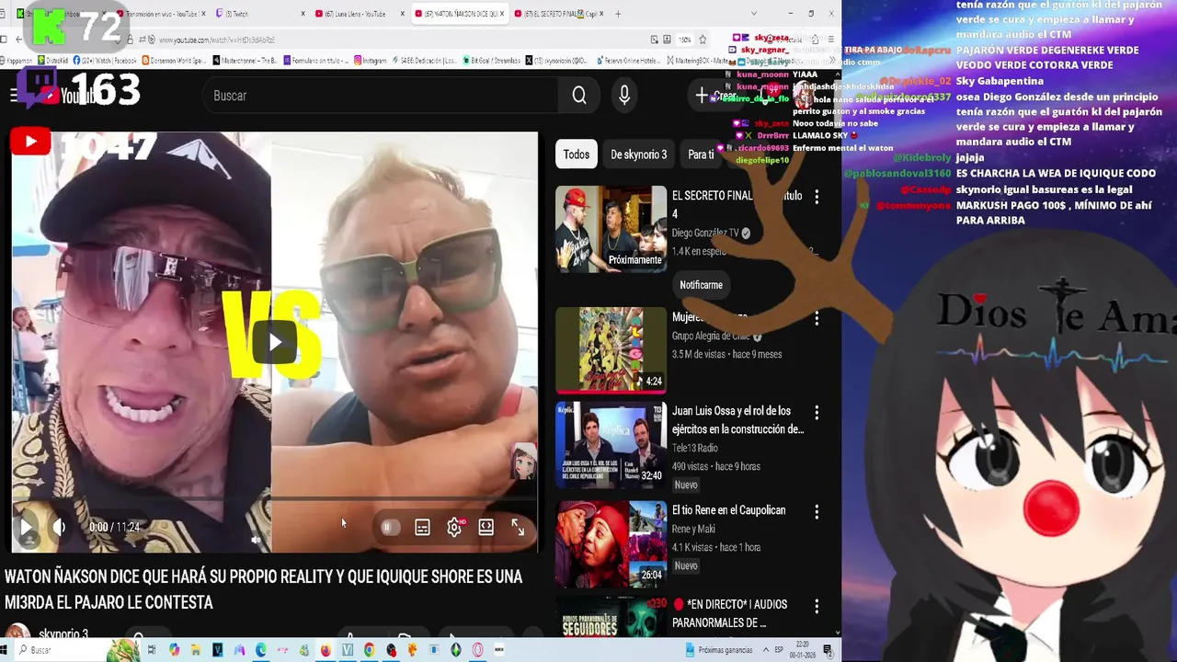Open the Juan Luis Ossa video title
Screen dimensions: 1177x662
(737, 420)
